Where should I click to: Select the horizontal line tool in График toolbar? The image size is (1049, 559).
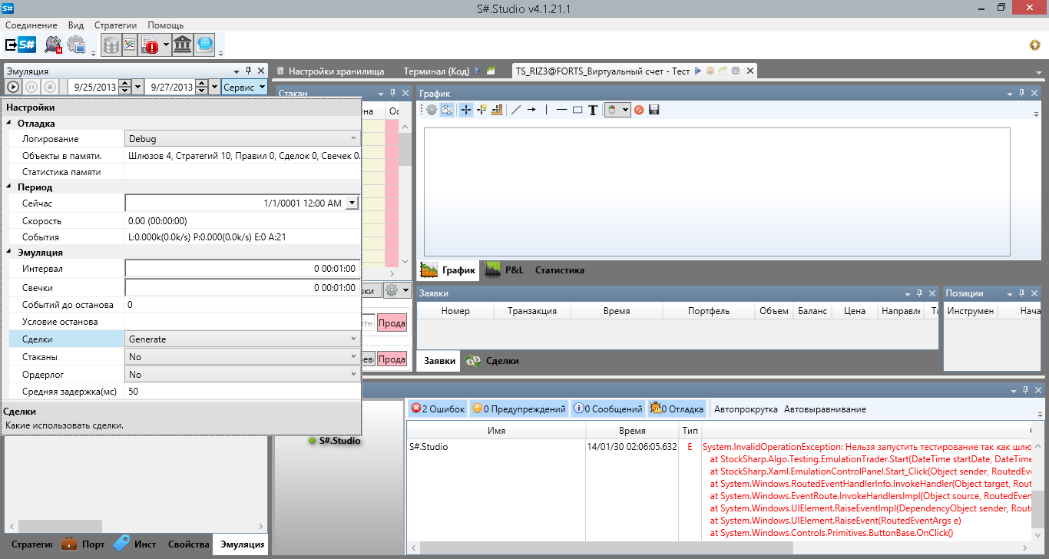561,110
